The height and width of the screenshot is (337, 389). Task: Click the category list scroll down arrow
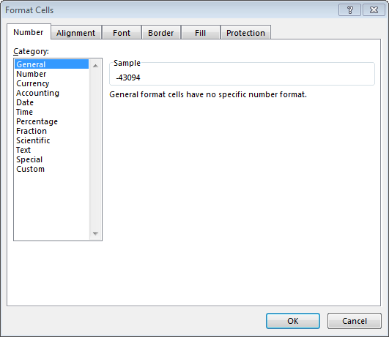click(x=95, y=233)
